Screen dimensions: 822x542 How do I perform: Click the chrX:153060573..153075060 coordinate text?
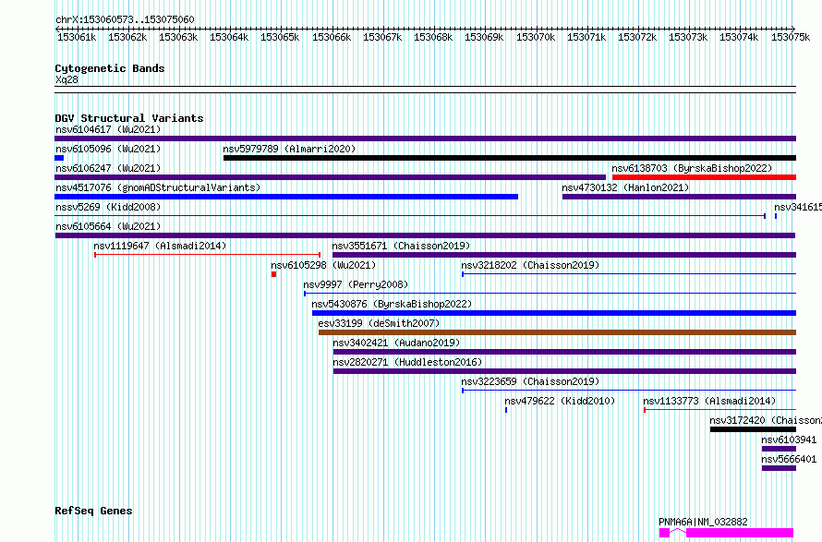(x=125, y=19)
